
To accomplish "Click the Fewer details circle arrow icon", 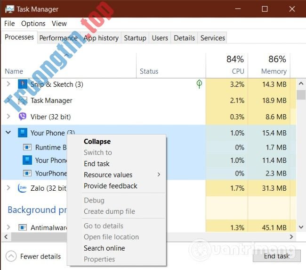I will 11,256.
